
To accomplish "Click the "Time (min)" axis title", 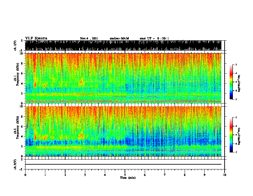I will 128,178.
